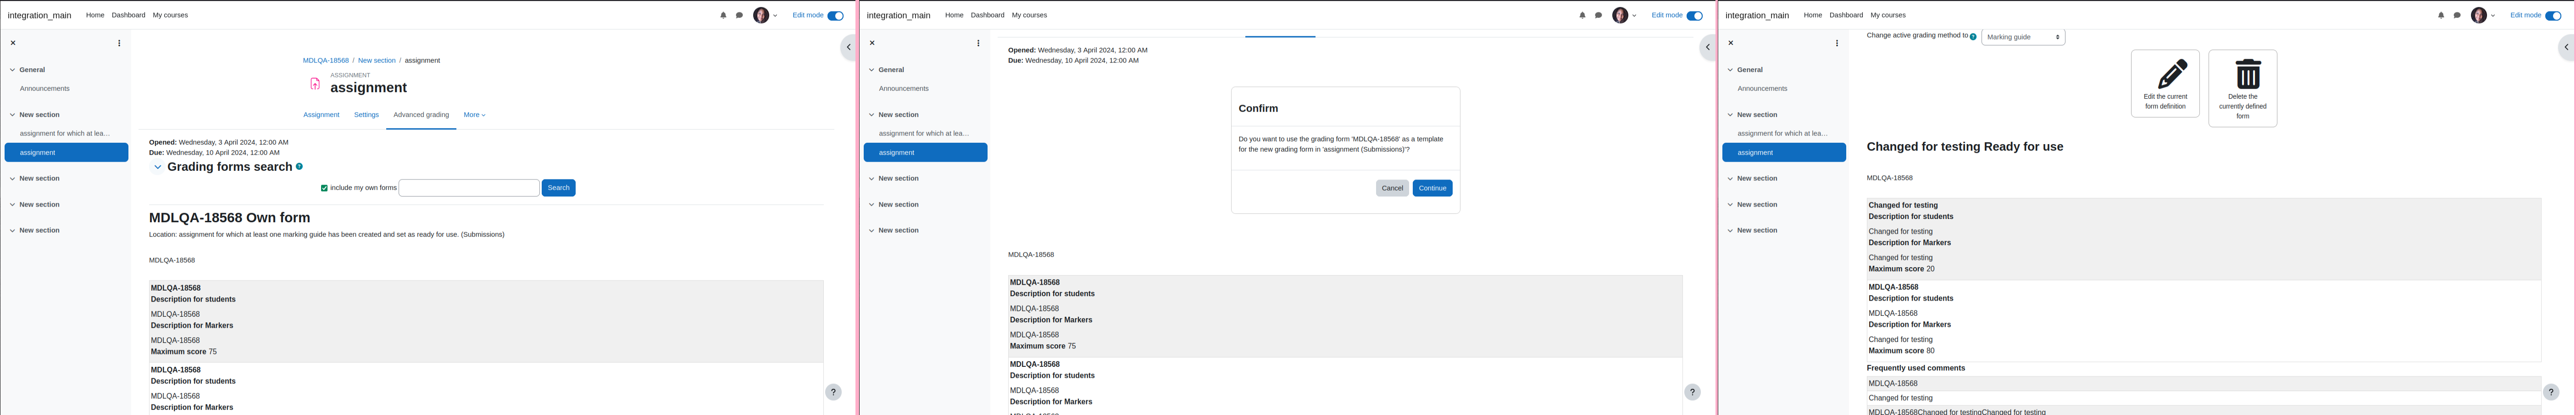Open My courses in left pane navbar
The width and height of the screenshot is (2576, 415).
170,15
